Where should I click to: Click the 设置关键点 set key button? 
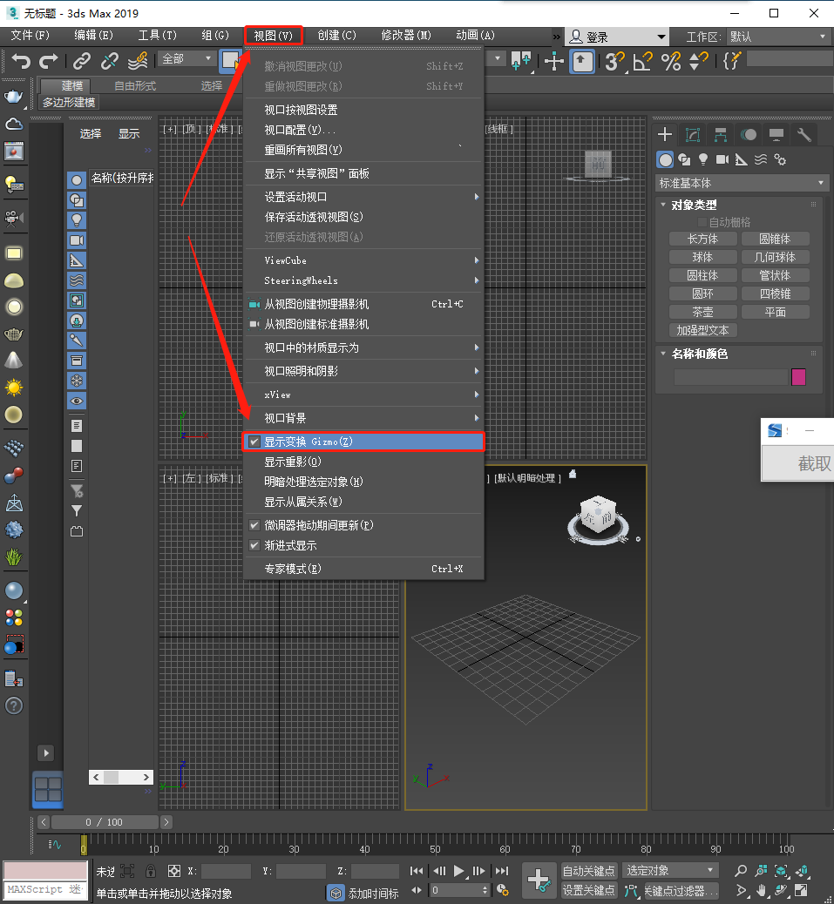click(589, 891)
